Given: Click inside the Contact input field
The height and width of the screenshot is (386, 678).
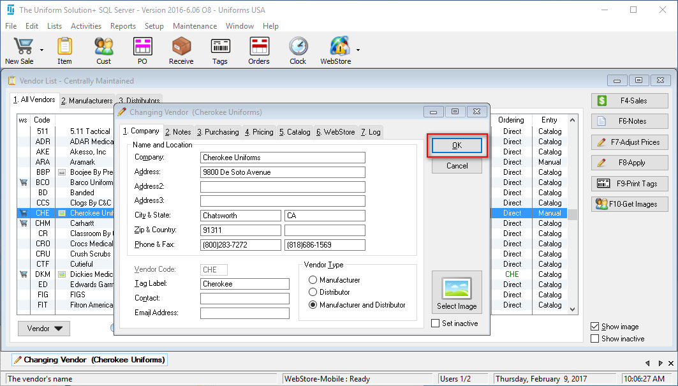Looking at the screenshot, I should pyautogui.click(x=245, y=298).
